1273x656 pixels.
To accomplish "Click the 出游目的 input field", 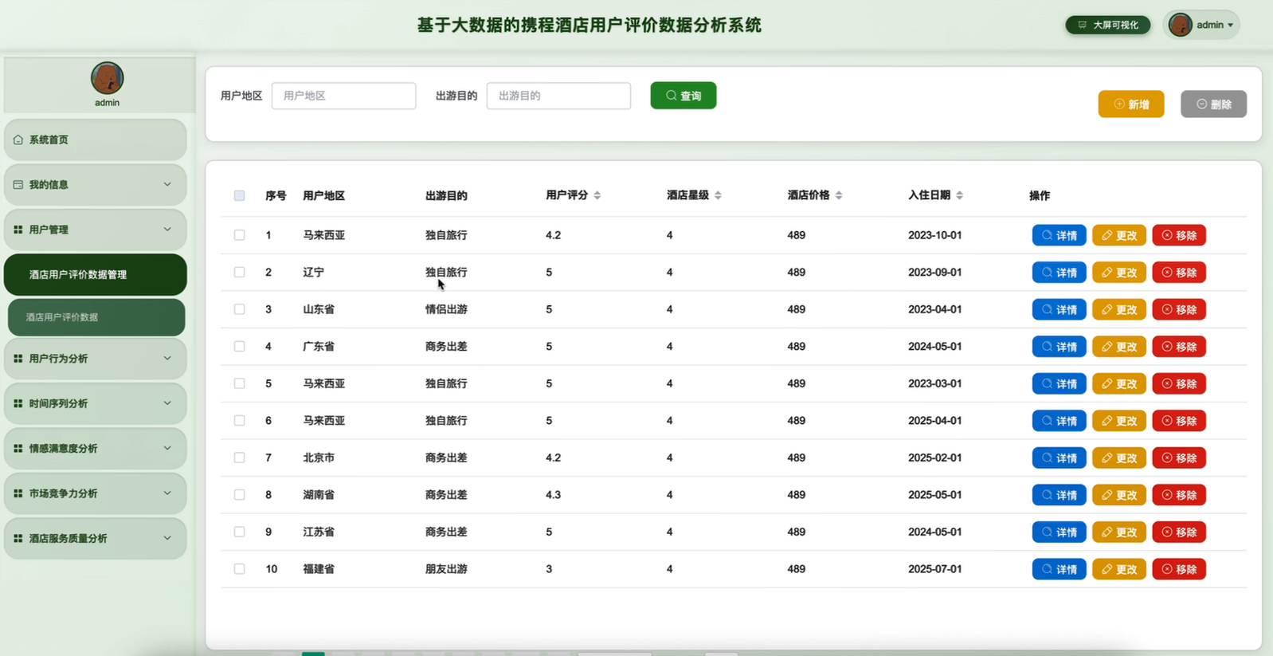I will 558,96.
